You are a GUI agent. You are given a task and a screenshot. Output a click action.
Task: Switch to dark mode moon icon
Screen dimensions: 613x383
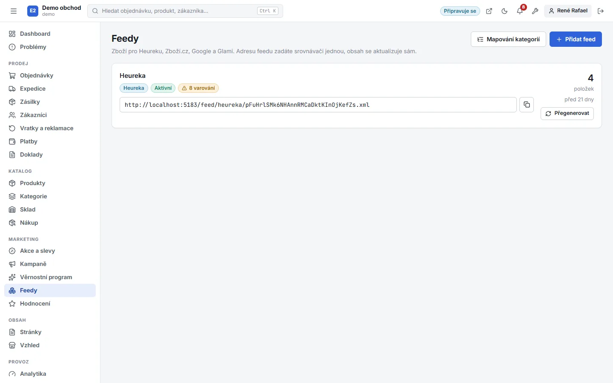click(x=504, y=11)
